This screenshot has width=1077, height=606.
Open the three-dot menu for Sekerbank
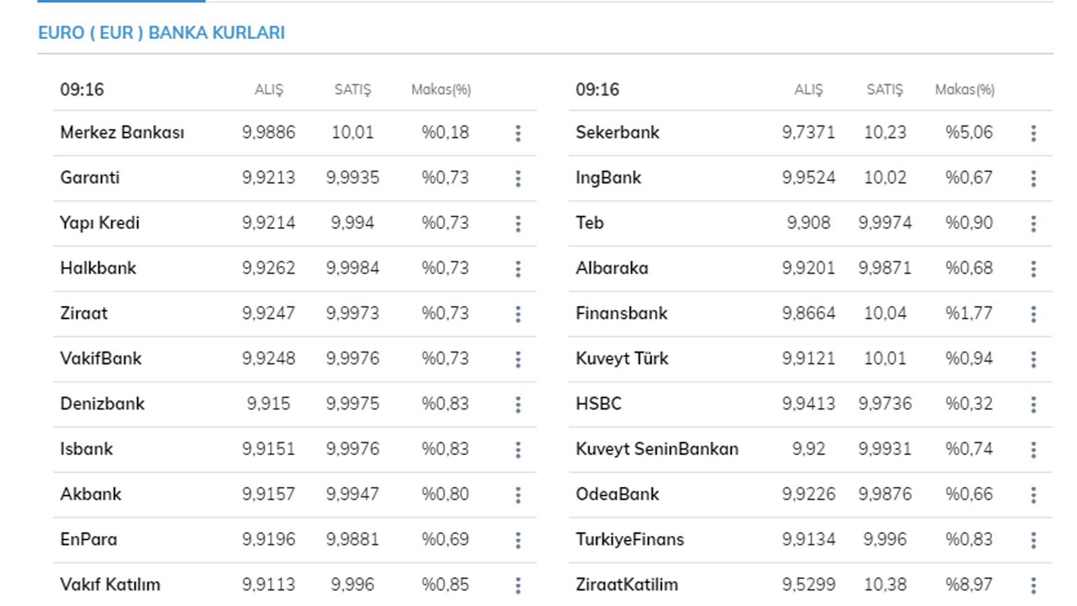(1033, 133)
